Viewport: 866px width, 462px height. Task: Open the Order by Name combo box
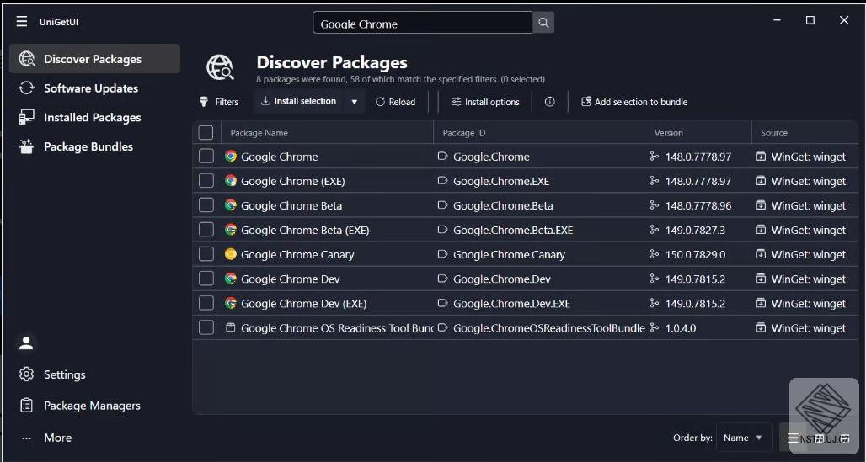tap(744, 438)
